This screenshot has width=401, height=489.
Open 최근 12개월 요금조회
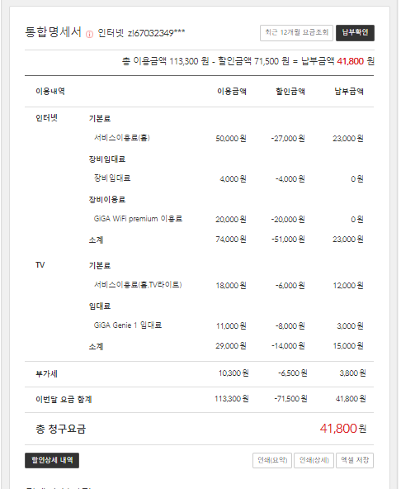[296, 33]
